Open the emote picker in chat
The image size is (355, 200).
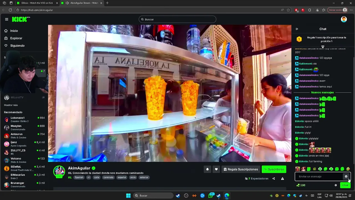346,176
